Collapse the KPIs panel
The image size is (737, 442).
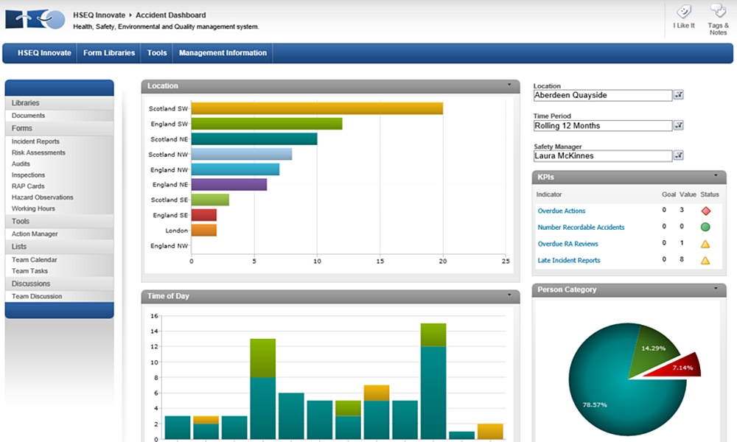click(x=714, y=176)
